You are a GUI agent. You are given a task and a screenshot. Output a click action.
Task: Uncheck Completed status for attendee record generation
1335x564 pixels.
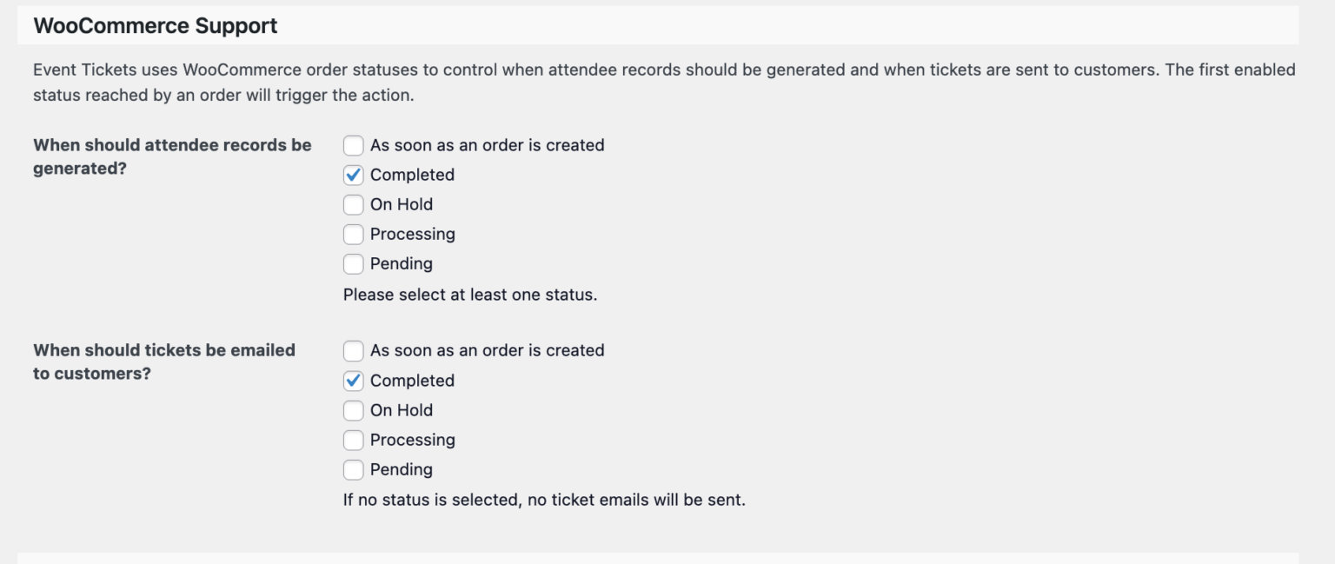354,175
